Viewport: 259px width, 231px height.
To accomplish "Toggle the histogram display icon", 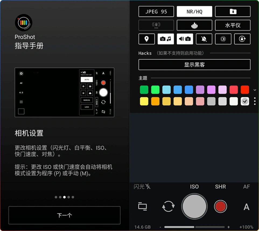I will (194, 25).
